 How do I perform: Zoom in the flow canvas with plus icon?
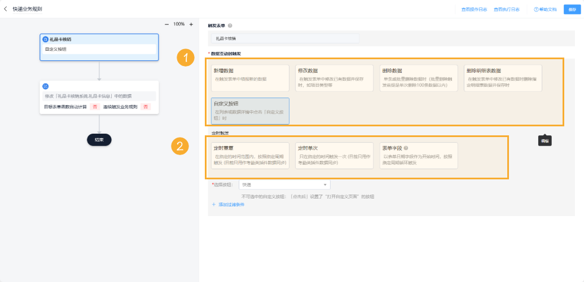[x=191, y=24]
